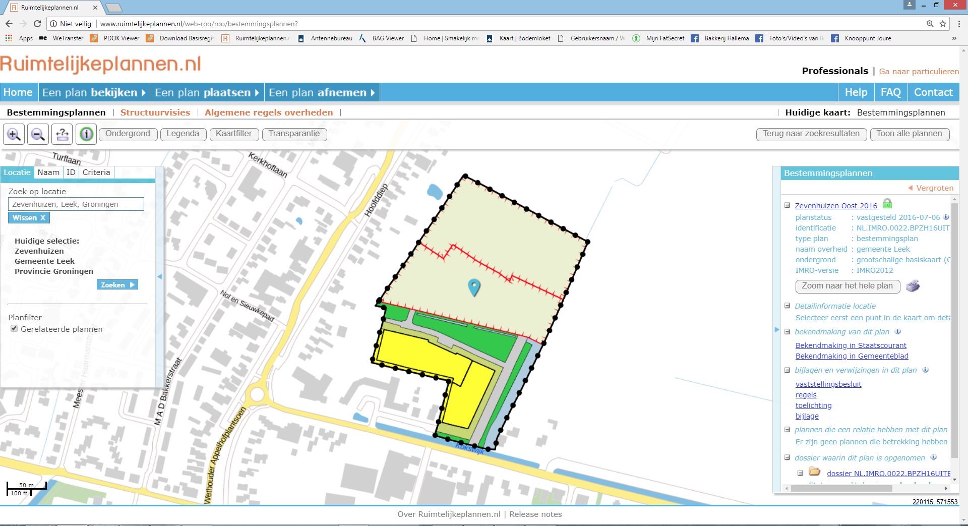
Task: Collapse dossier waarin dit plan is opgenomen
Action: 787,457
